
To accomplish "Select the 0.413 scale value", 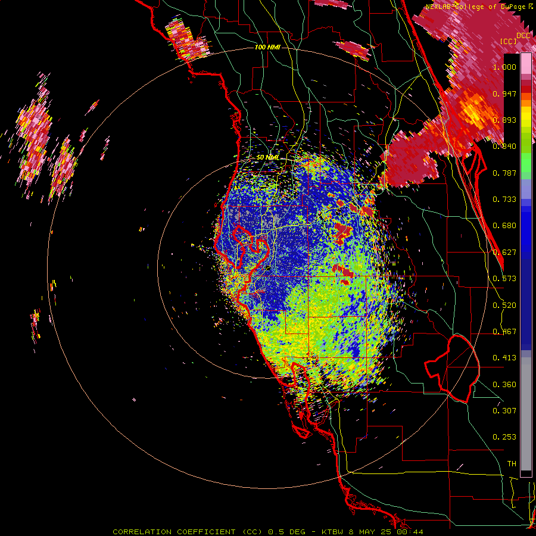I will [x=504, y=358].
